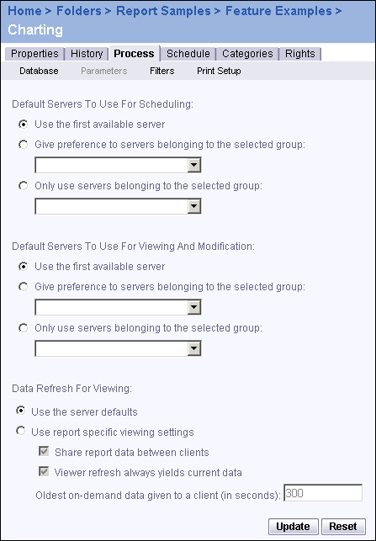This screenshot has width=376, height=541.
Task: Go to the Filters sub-page
Action: click(162, 71)
